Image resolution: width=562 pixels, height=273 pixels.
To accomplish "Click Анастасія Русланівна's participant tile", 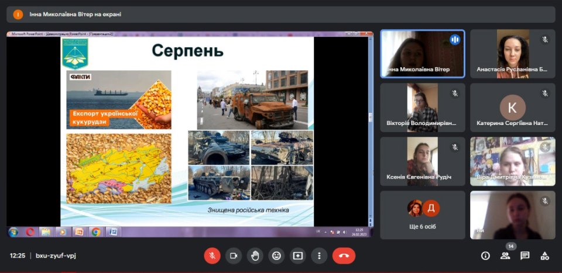I will pyautogui.click(x=513, y=54).
